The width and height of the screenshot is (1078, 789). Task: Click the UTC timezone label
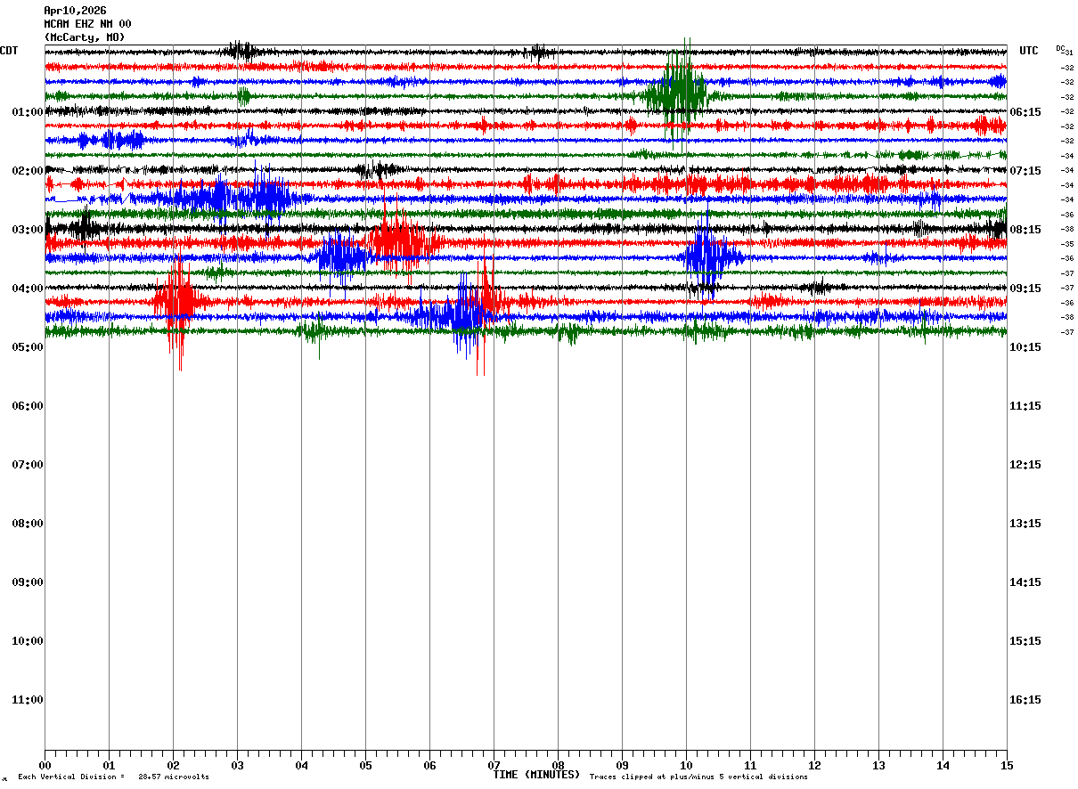1029,51
